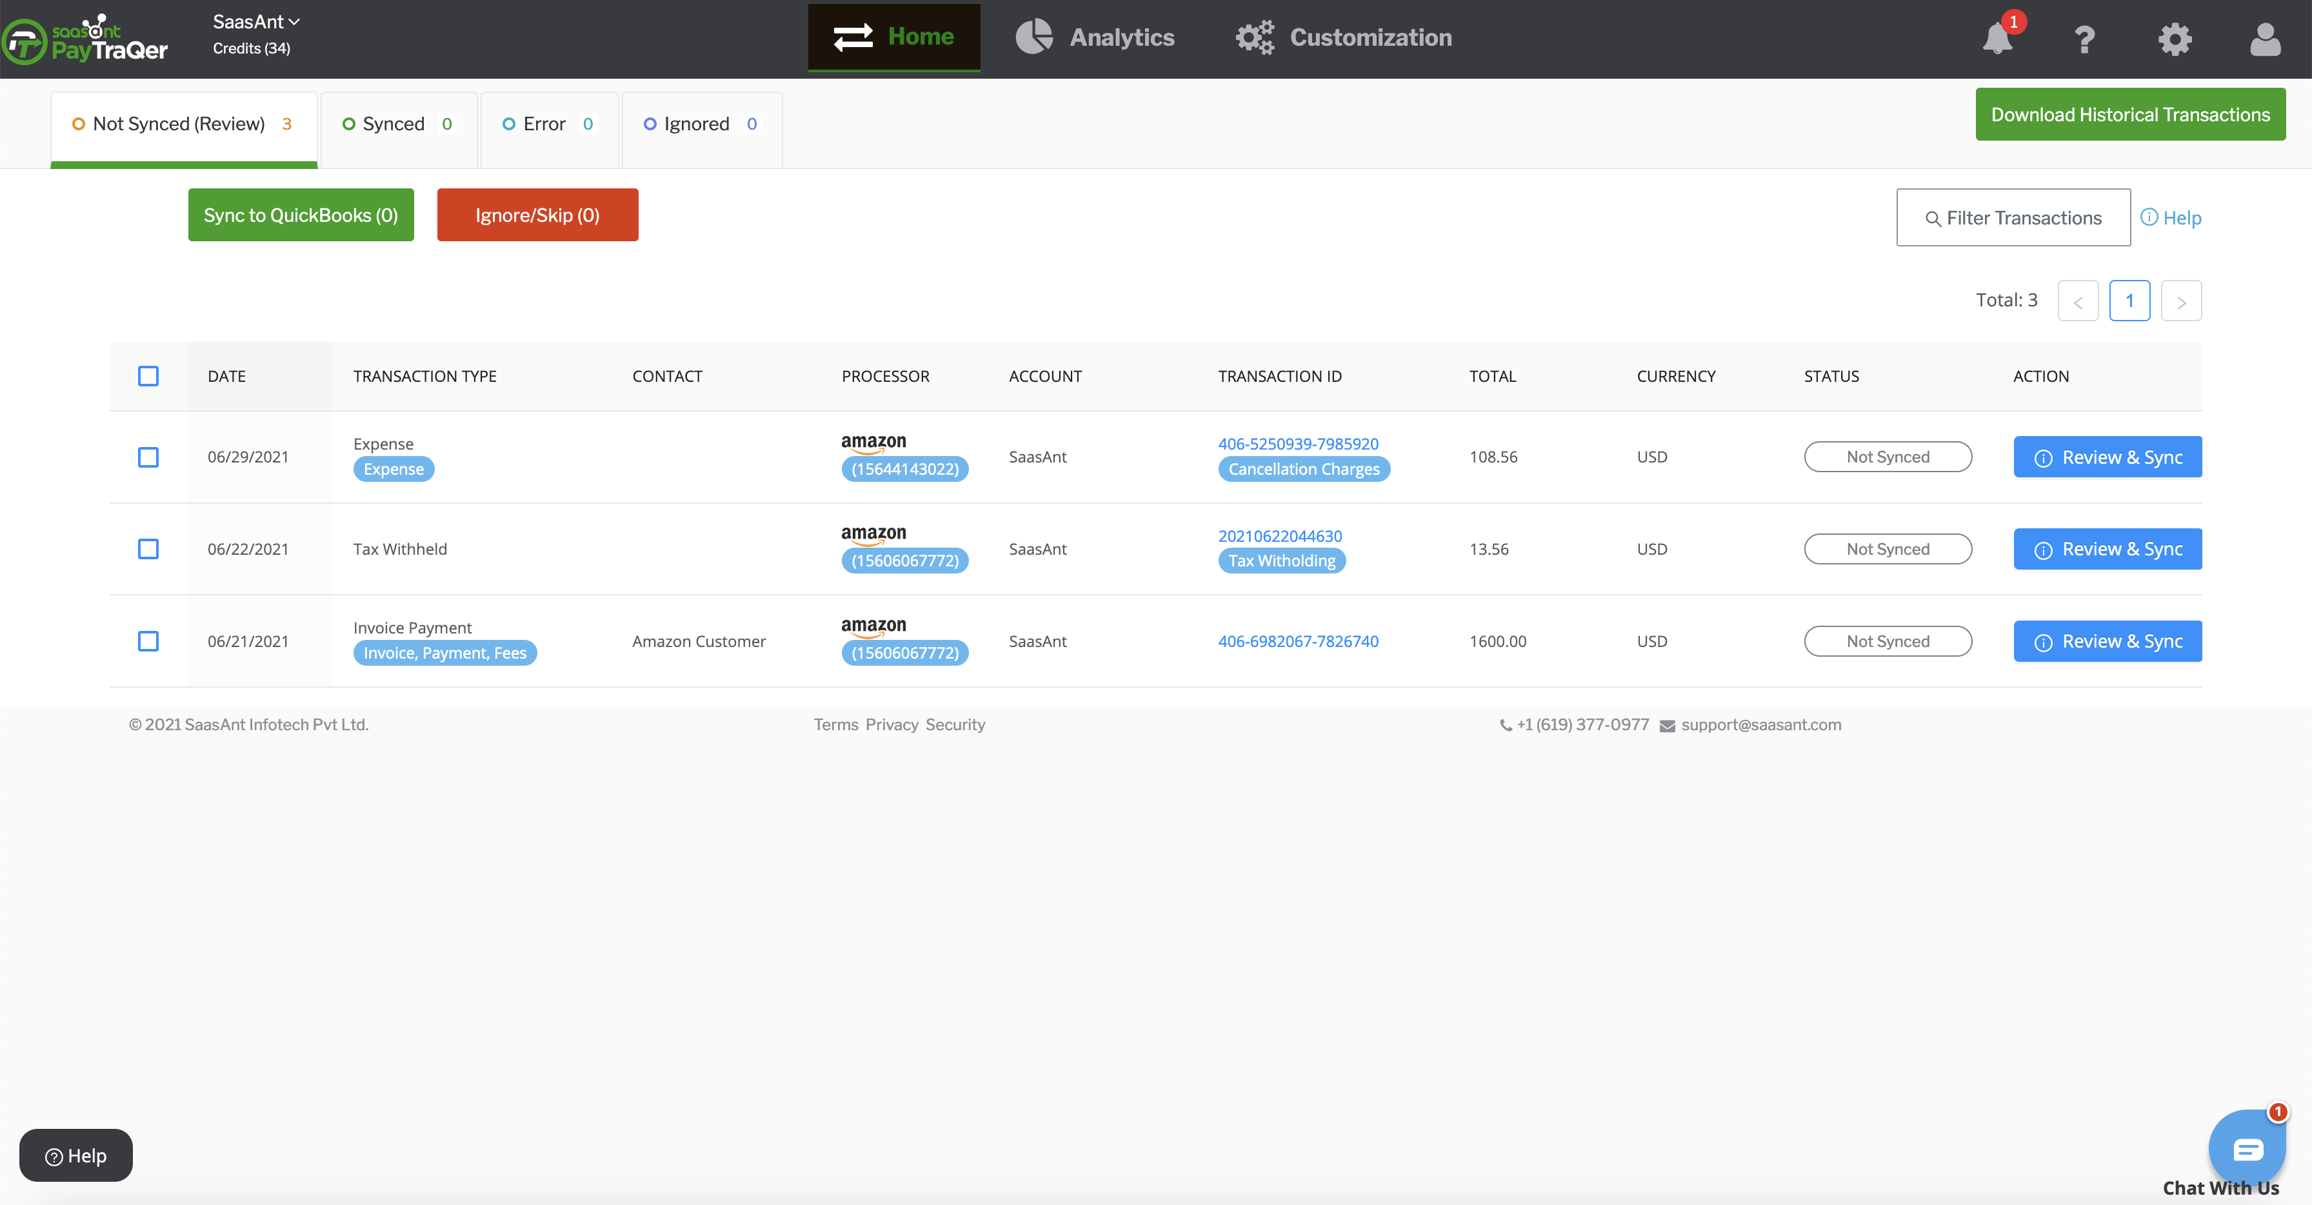Click the question mark help icon in header

point(2084,39)
